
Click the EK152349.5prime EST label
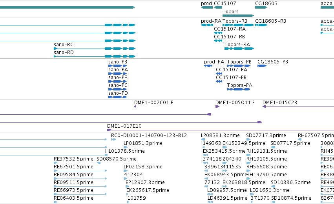[244, 144]
